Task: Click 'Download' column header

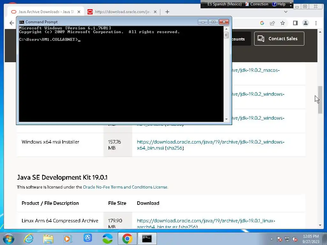Action: 148,203
